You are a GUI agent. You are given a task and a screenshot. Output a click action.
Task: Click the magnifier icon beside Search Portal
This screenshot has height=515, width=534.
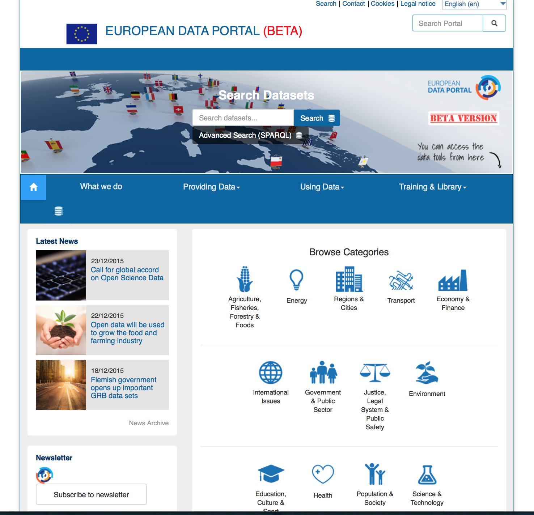tap(494, 23)
